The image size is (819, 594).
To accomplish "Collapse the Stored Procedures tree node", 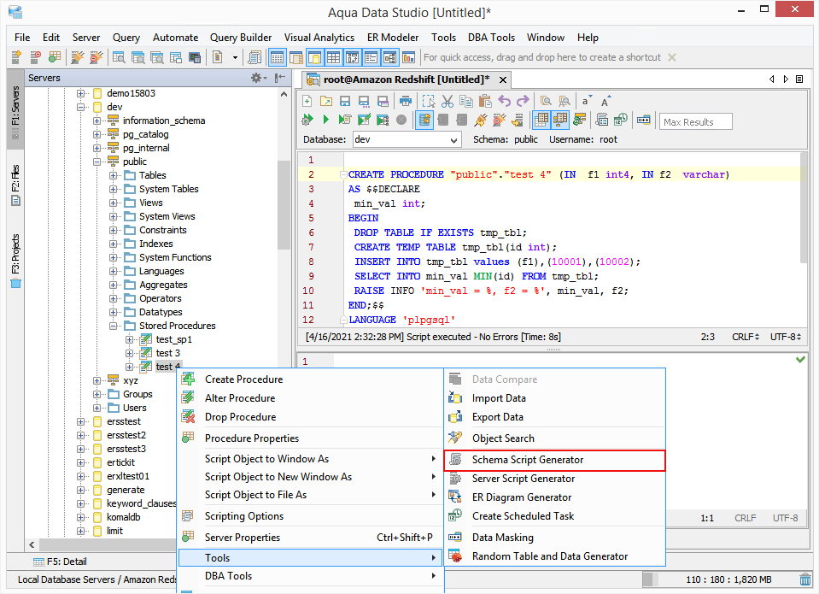I will (x=114, y=326).
